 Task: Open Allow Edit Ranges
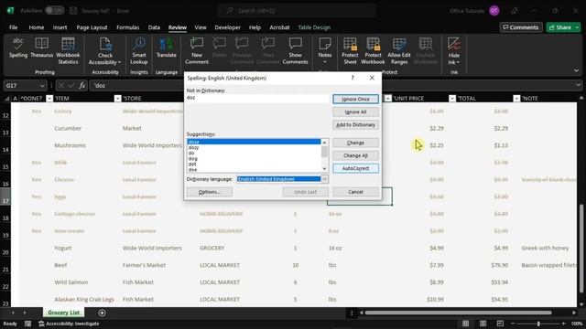coord(399,51)
